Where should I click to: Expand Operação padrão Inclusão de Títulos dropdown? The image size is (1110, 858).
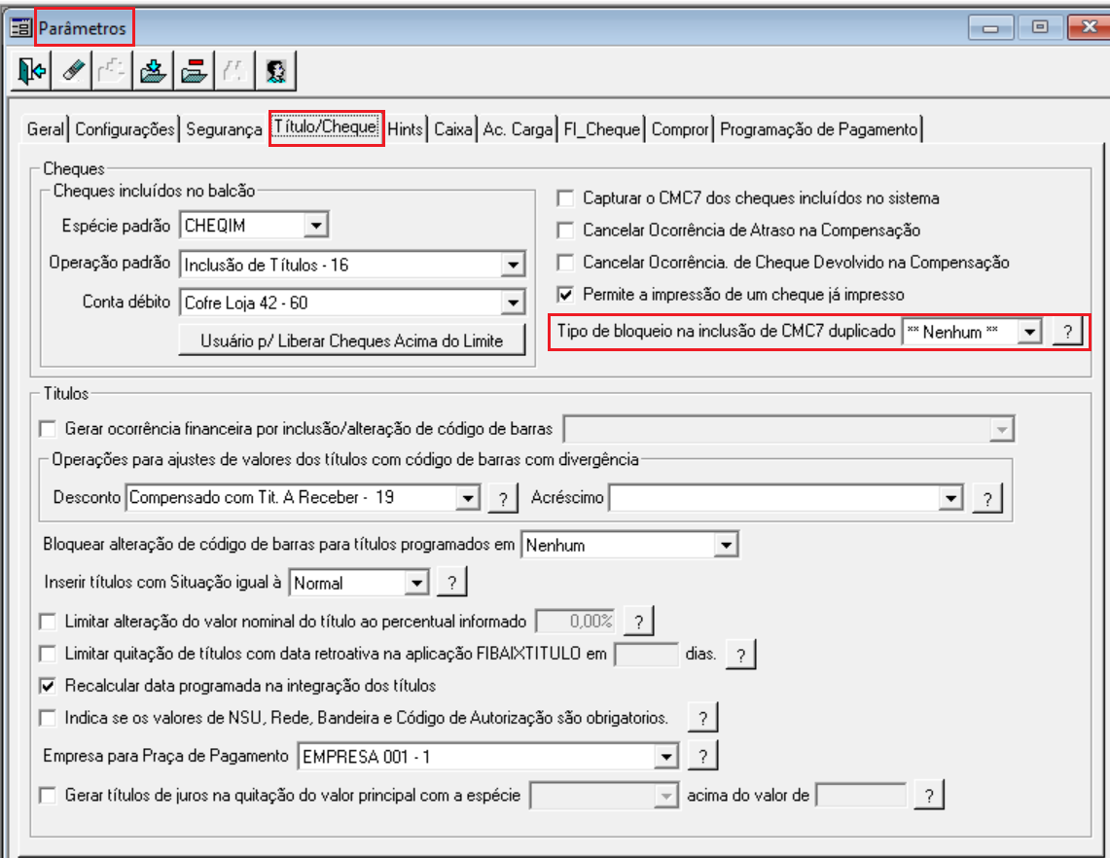pos(513,265)
